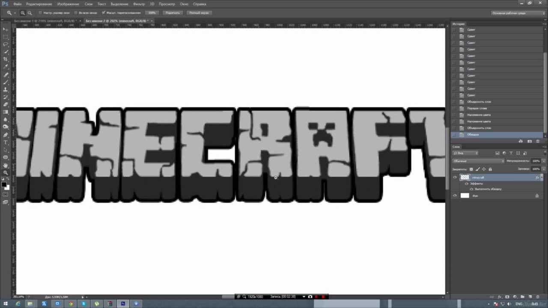This screenshot has width=548, height=308.
Task: Create new snapshot in History panel
Action: [x=530, y=141]
